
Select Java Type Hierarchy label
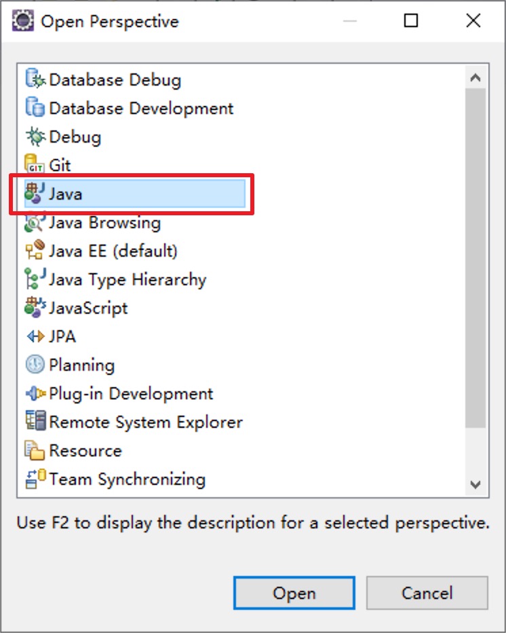click(128, 279)
